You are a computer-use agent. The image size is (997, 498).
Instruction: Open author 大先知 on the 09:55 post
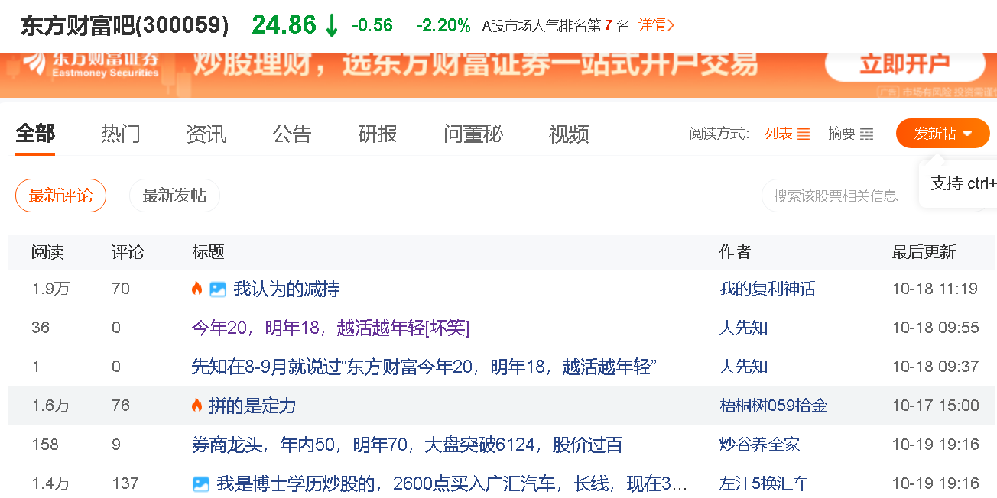coord(743,328)
